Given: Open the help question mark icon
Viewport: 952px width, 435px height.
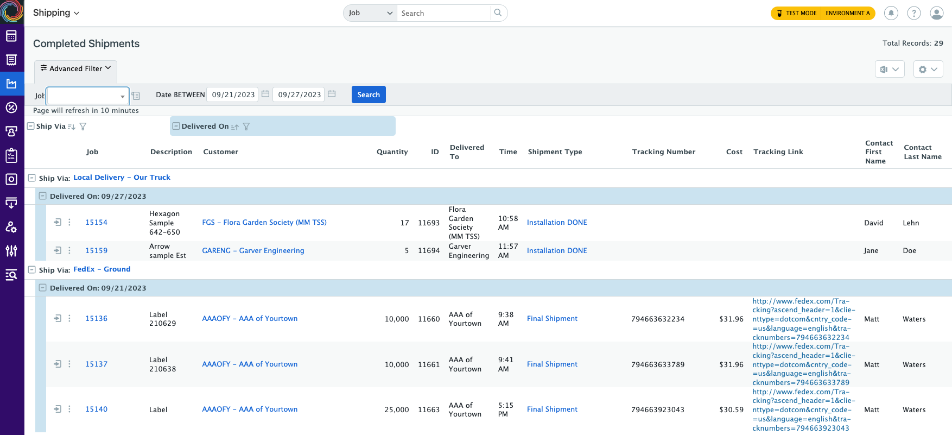Looking at the screenshot, I should pyautogui.click(x=914, y=13).
